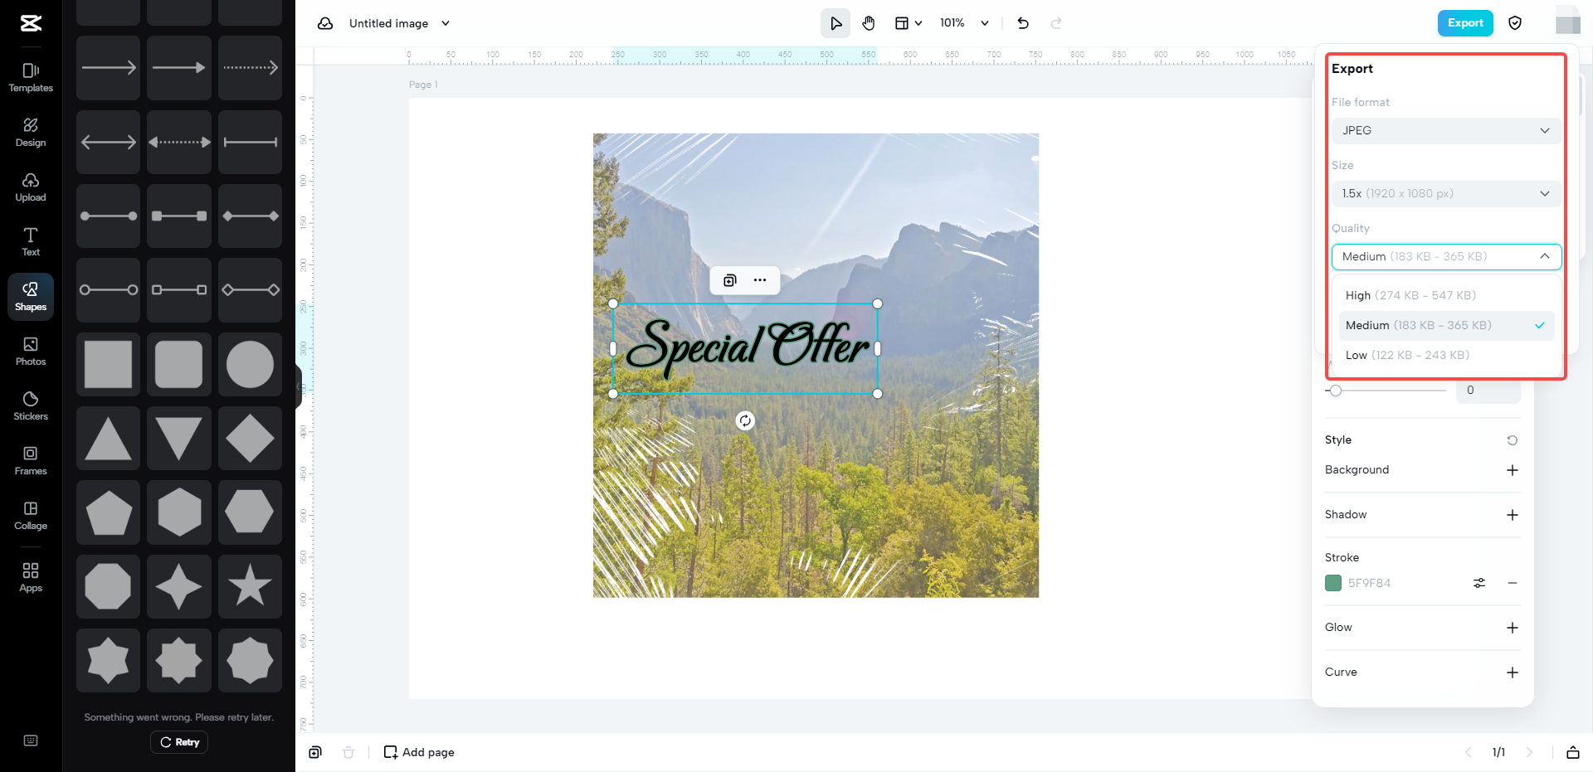Insert the circle shape

click(x=250, y=364)
